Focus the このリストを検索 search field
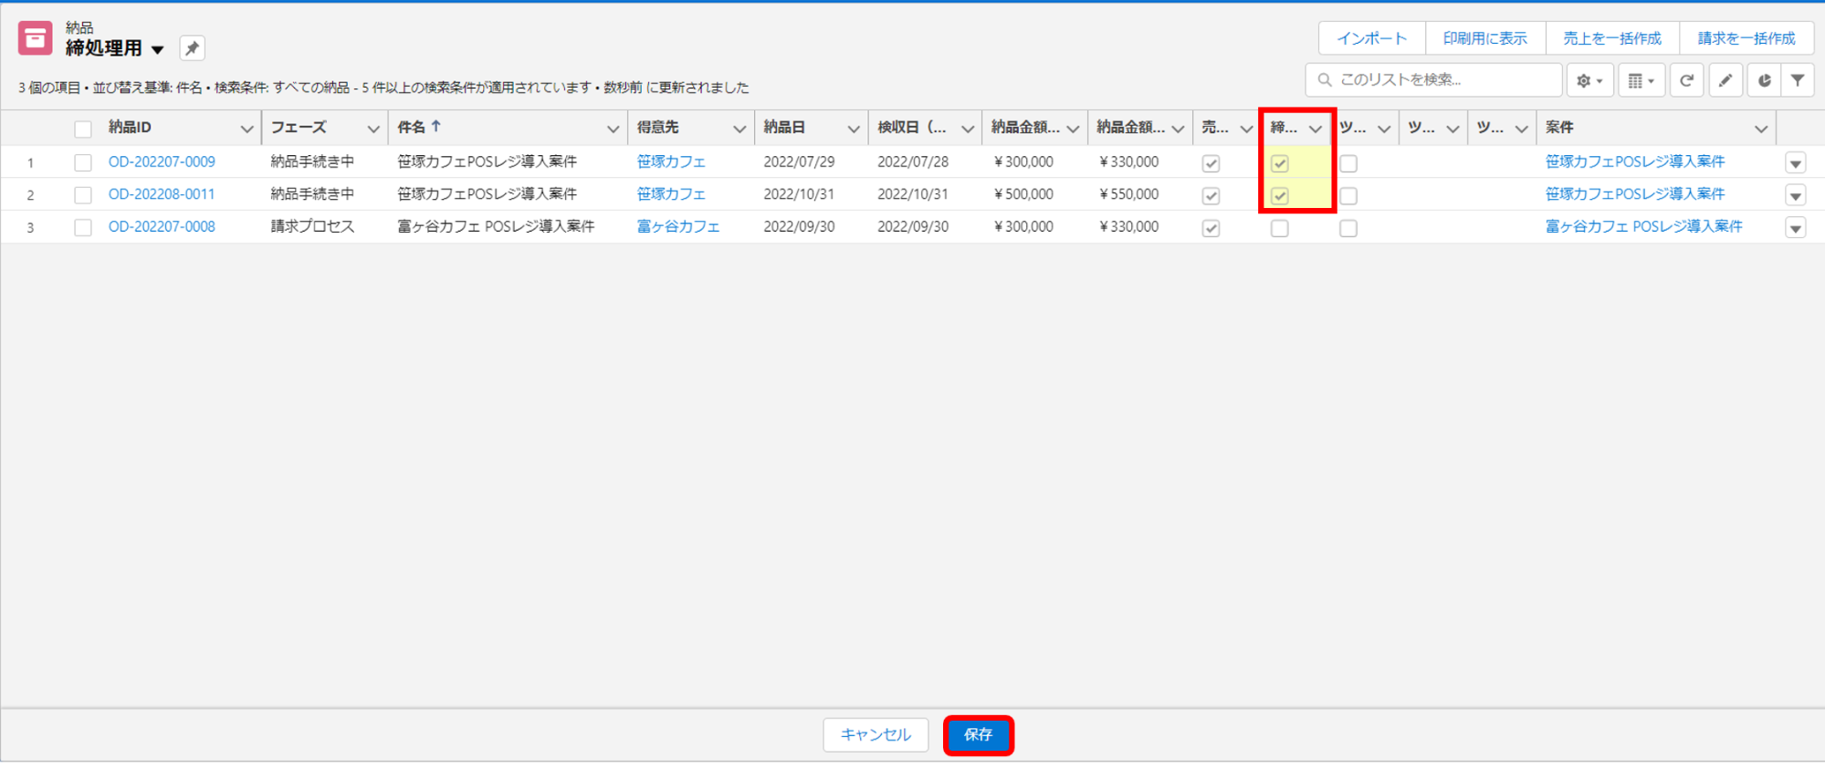The height and width of the screenshot is (769, 1825). coord(1433,80)
